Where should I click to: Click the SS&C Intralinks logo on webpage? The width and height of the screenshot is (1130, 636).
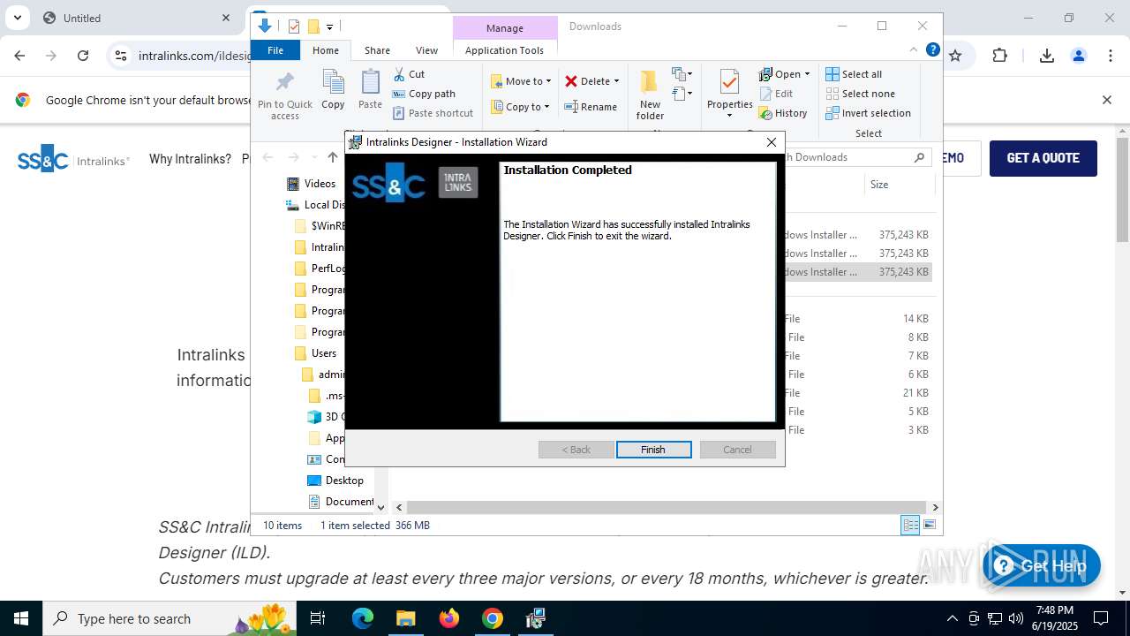[73, 159]
